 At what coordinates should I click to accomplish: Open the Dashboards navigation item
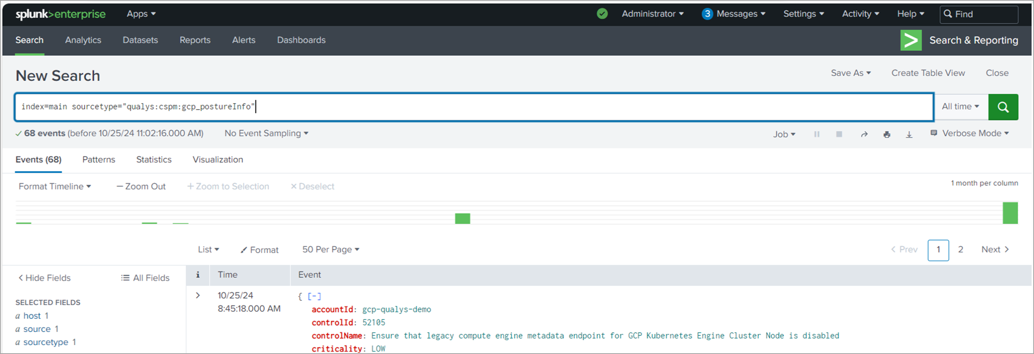pyautogui.click(x=301, y=40)
